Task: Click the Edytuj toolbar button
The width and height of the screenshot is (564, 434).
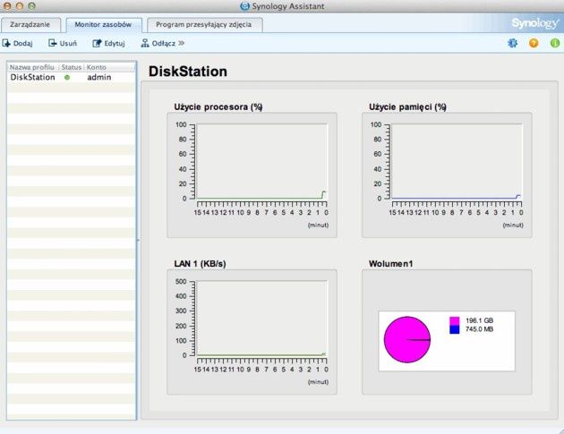Action: [108, 44]
